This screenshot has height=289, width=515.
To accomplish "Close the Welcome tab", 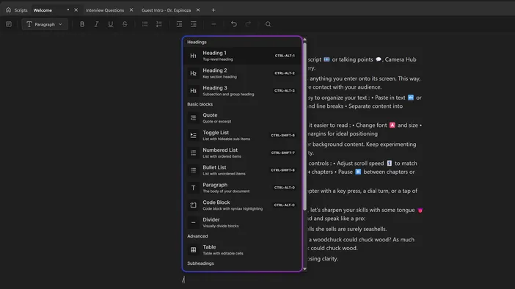I will pyautogui.click(x=76, y=10).
